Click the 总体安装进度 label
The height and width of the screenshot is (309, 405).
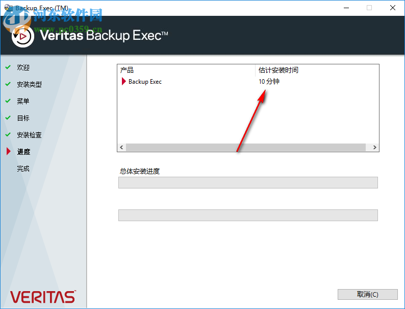click(139, 171)
